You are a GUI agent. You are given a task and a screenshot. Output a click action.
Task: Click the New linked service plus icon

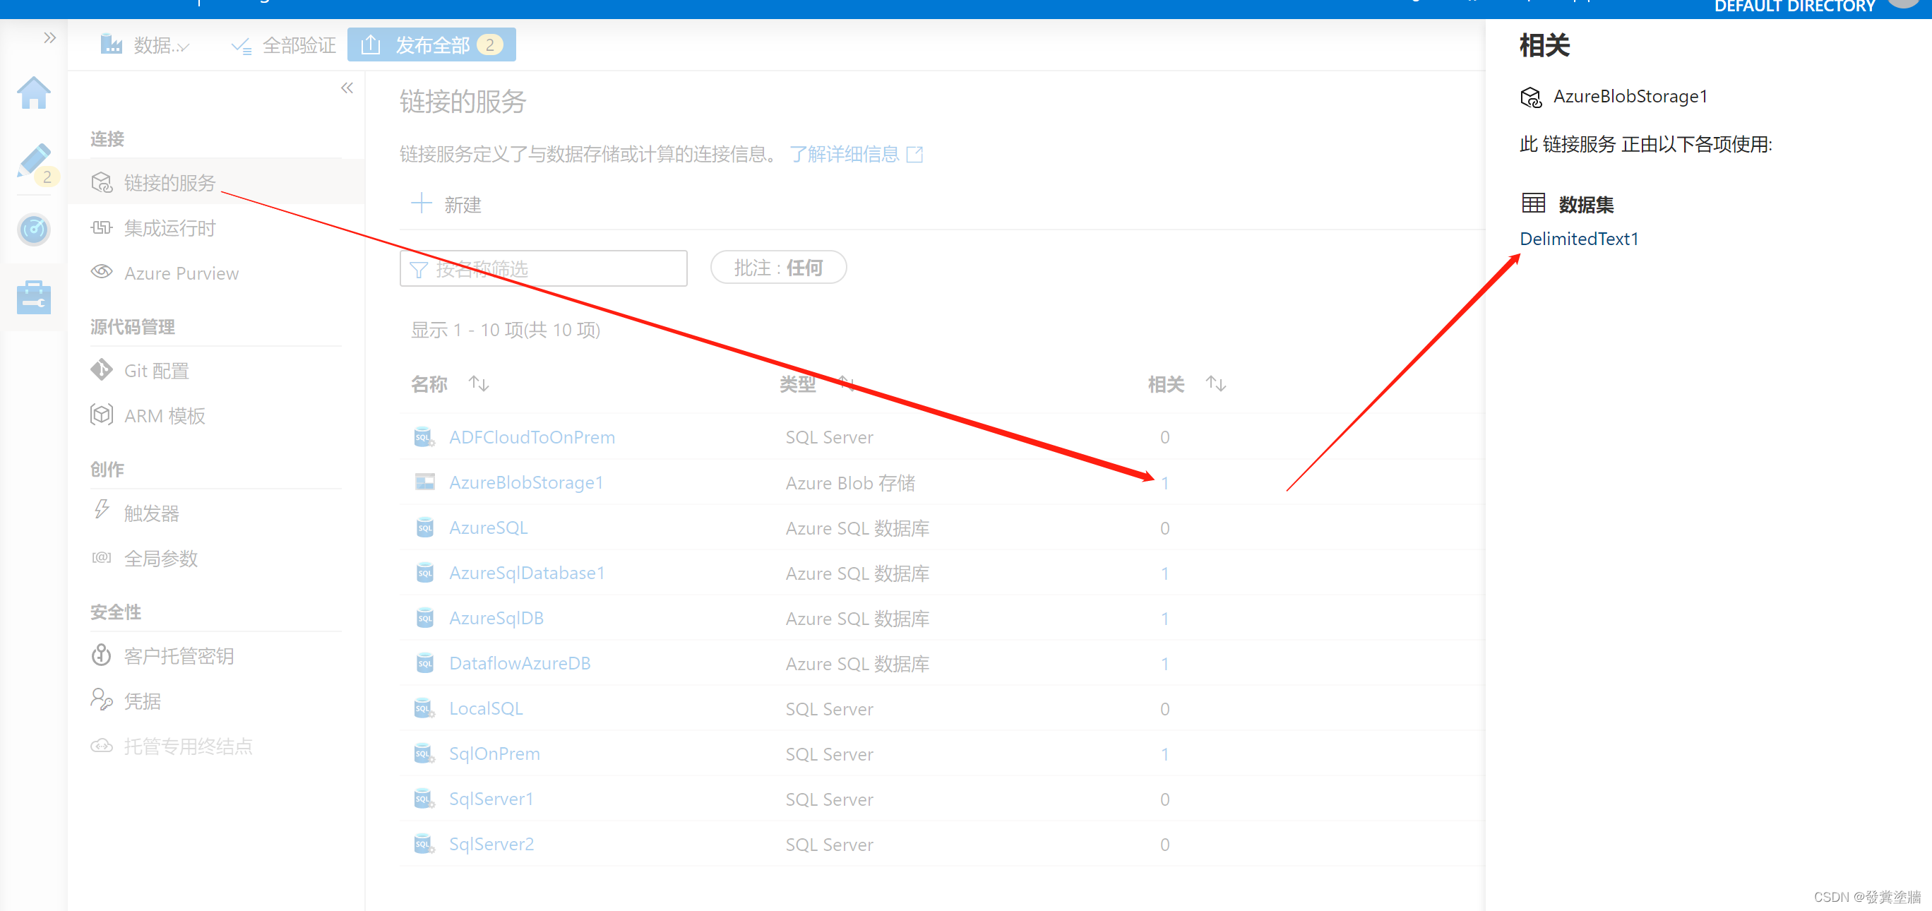tap(422, 204)
